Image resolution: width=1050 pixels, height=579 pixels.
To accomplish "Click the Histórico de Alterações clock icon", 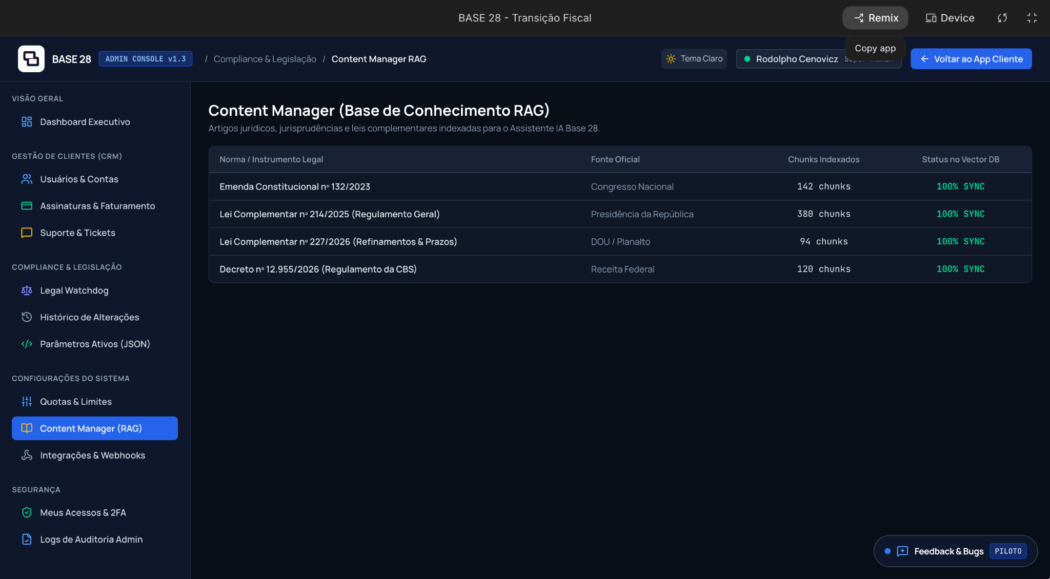I will click(x=27, y=317).
